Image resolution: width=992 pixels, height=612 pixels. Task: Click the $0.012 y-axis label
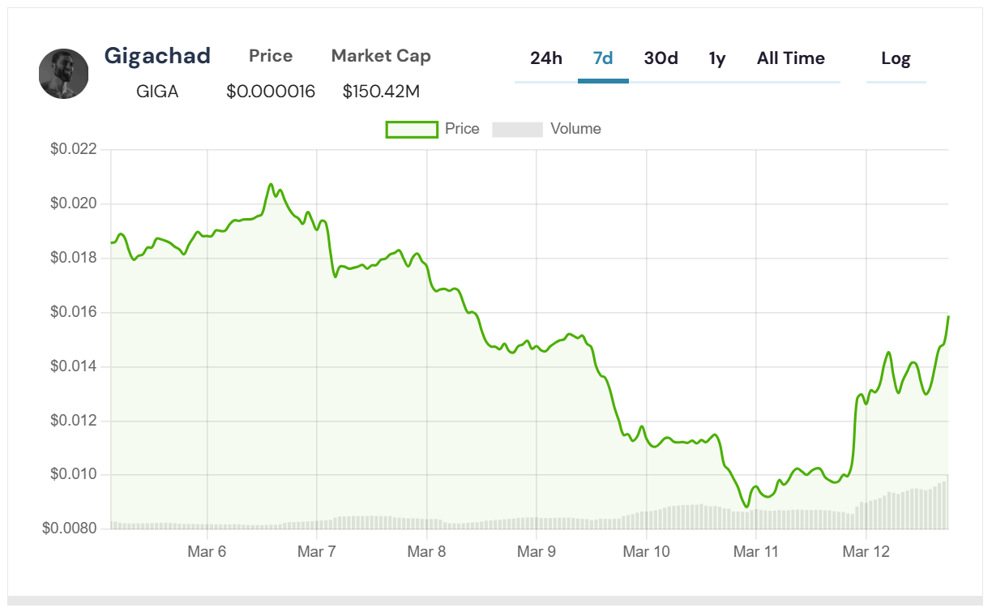(x=74, y=421)
